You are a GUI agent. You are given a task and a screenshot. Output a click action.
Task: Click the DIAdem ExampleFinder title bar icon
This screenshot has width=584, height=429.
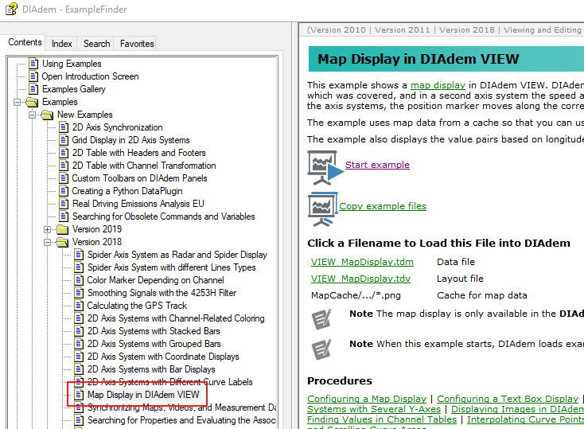(11, 9)
